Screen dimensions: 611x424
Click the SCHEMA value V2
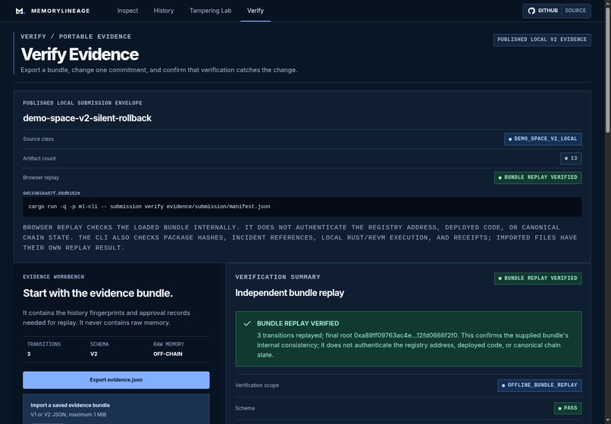(x=94, y=354)
